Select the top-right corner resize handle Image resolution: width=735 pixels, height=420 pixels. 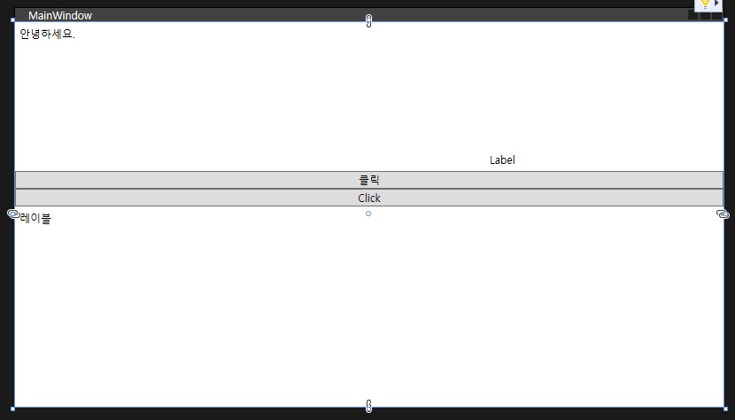click(725, 20)
